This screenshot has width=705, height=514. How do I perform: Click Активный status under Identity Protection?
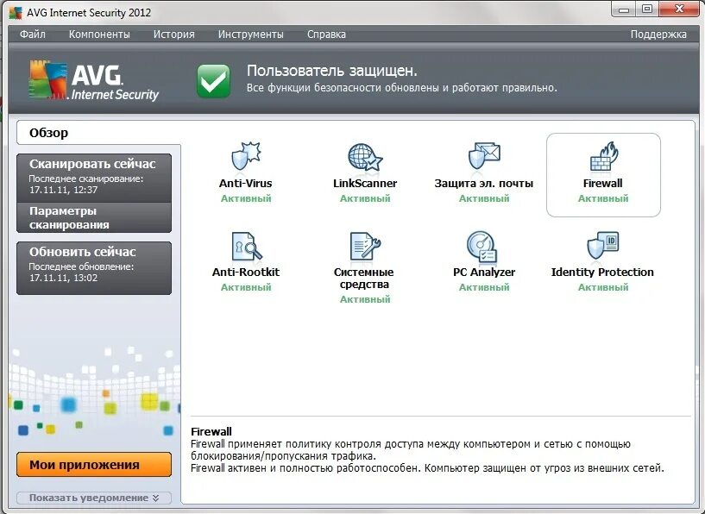(x=603, y=287)
